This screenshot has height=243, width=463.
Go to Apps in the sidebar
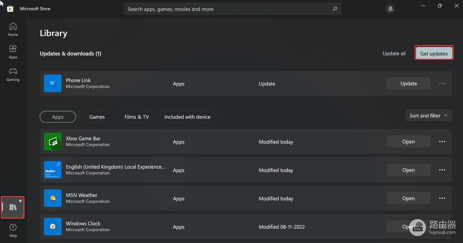coord(13,52)
